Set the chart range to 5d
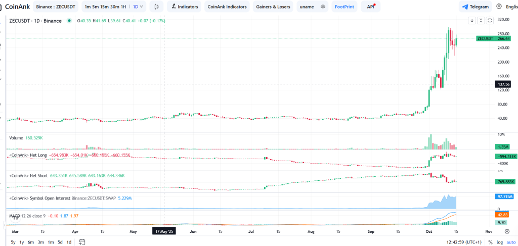Screen dimensions: 518x246 [x=60, y=242]
